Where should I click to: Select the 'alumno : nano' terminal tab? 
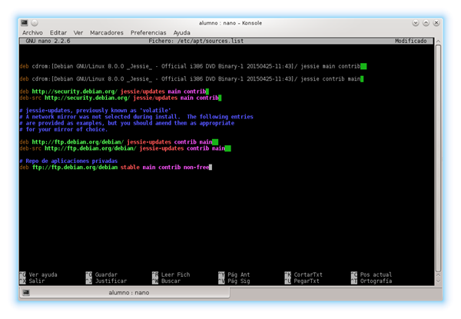pos(124,293)
